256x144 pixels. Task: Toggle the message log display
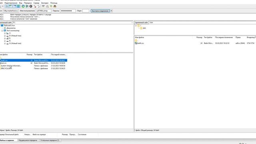coord(7,6)
